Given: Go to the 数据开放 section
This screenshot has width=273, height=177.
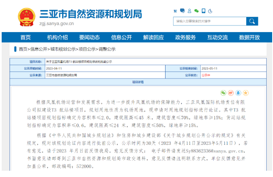Looking at the screenshot, I should 250,37.
